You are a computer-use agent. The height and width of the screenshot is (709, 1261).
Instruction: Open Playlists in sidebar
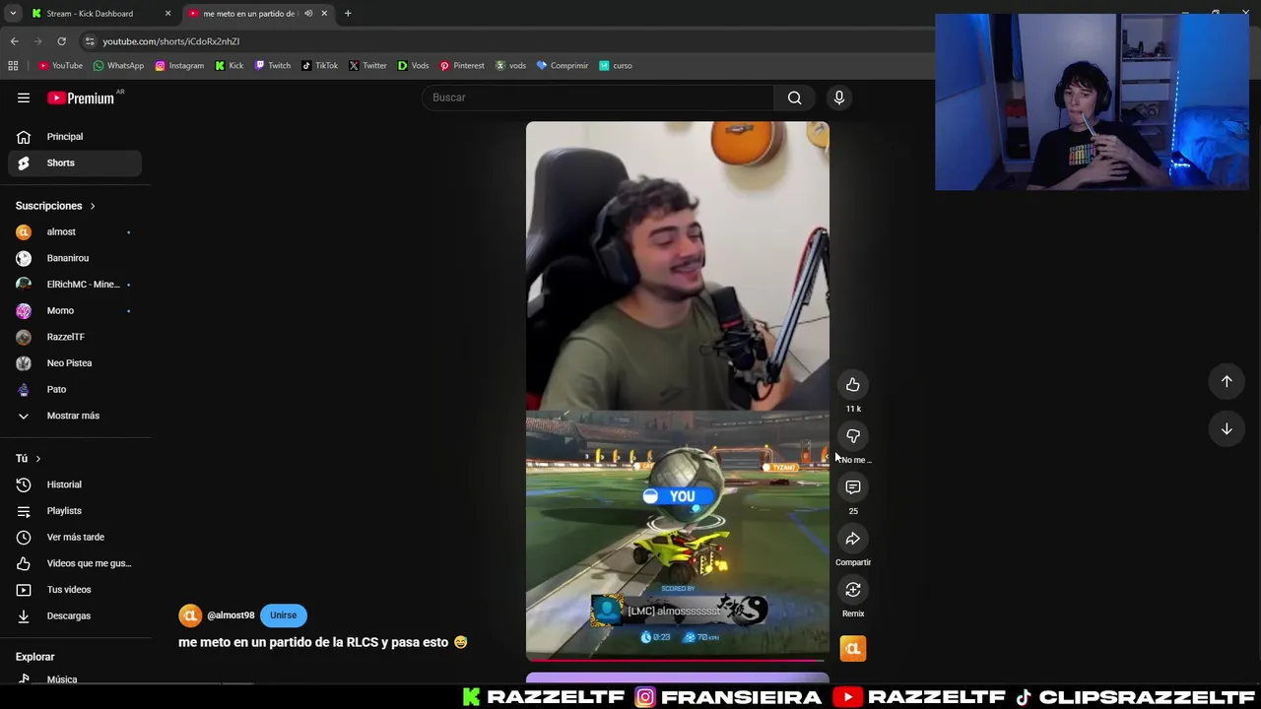tap(75, 511)
